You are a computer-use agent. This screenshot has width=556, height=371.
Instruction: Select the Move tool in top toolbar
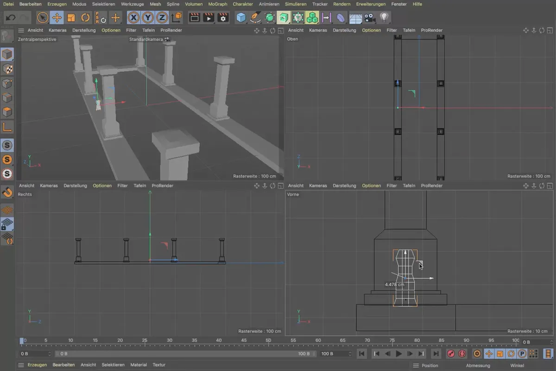[x=57, y=18]
